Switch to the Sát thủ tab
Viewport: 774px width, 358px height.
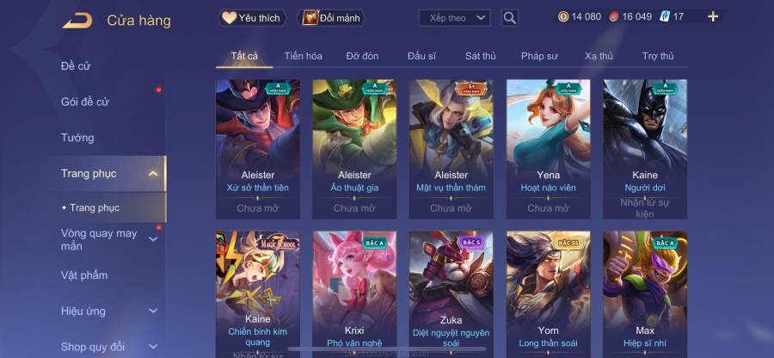[480, 56]
